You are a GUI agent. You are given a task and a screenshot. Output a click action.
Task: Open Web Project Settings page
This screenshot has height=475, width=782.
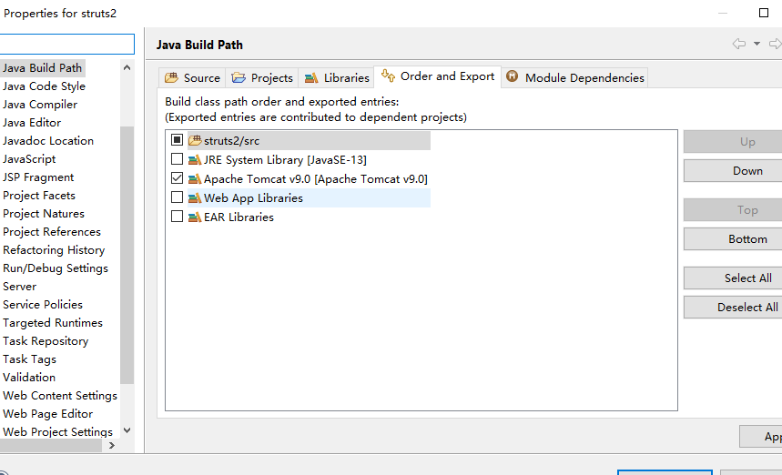[58, 431]
